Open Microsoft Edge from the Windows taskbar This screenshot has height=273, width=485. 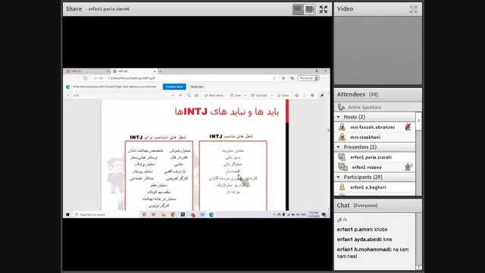(211, 215)
